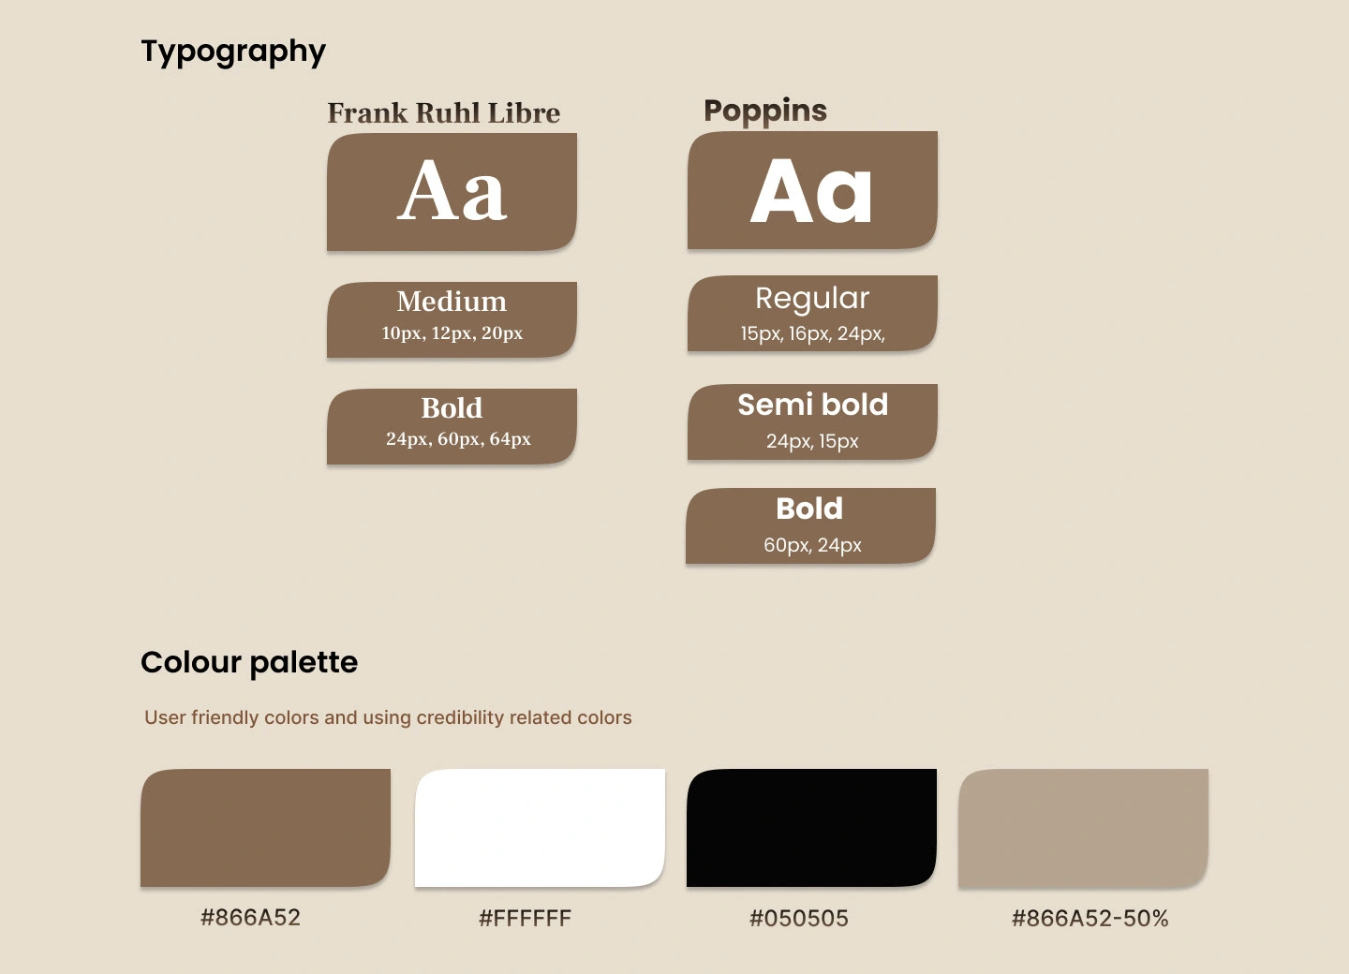The width and height of the screenshot is (1349, 974).
Task: Click the #866A52 hex code label
Action: click(x=250, y=918)
